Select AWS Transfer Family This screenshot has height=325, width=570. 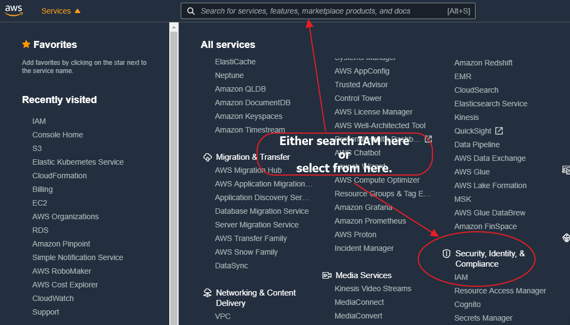251,239
